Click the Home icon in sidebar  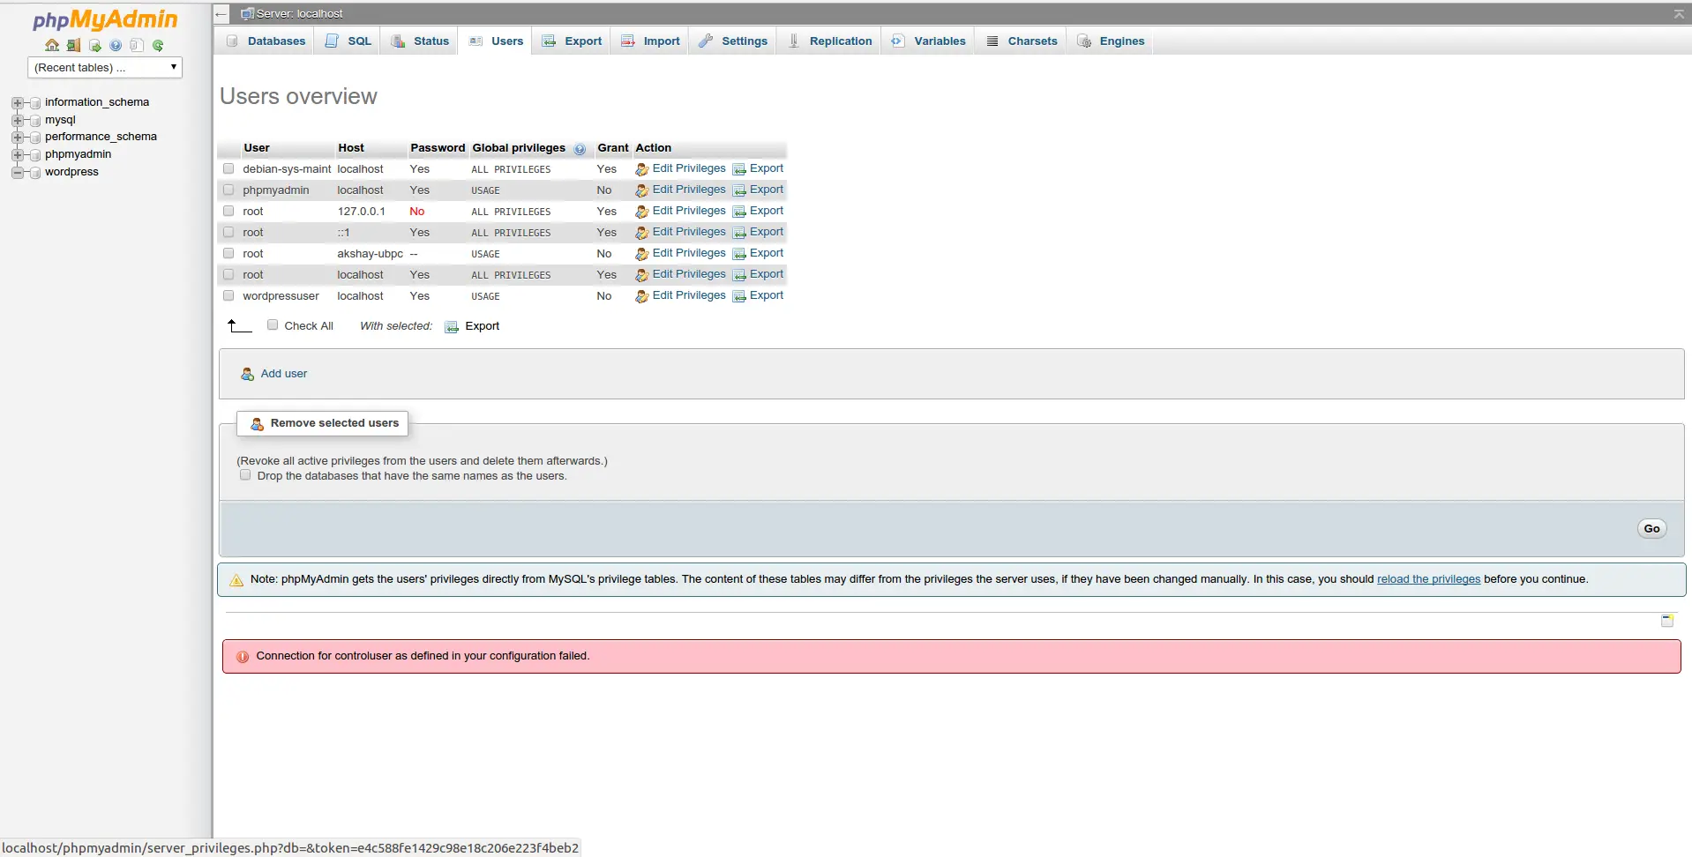(52, 46)
